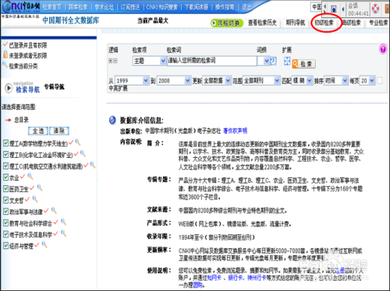Uncheck the 医药卫生 checkbox
The height and width of the screenshot is (291, 390).
[5, 188]
